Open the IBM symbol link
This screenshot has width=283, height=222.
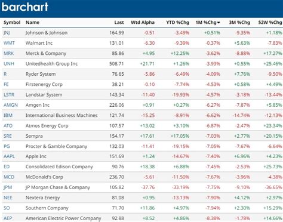coord(8,115)
